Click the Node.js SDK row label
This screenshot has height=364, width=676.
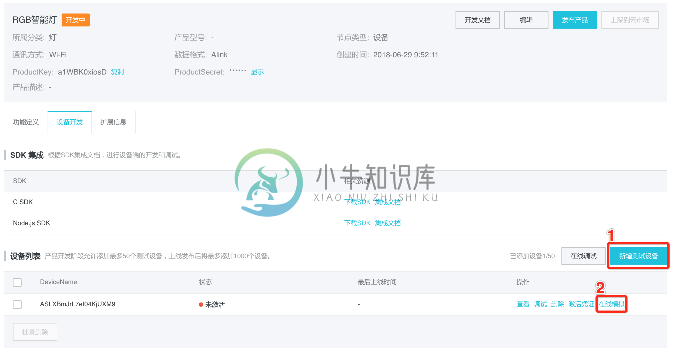click(31, 223)
